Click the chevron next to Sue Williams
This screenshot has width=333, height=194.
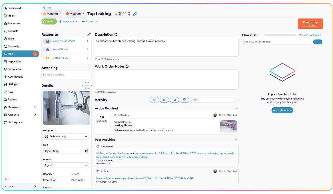[x=88, y=50]
